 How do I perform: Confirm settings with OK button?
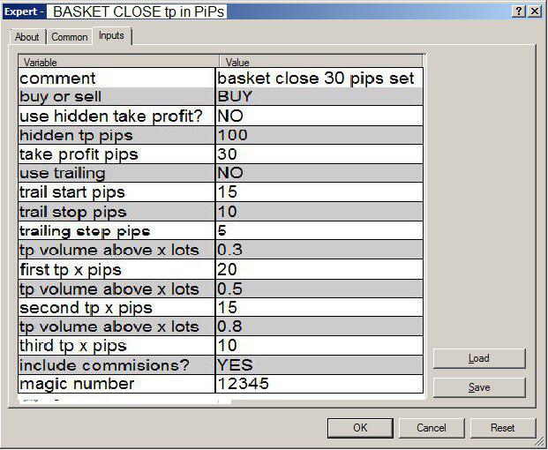coord(360,428)
